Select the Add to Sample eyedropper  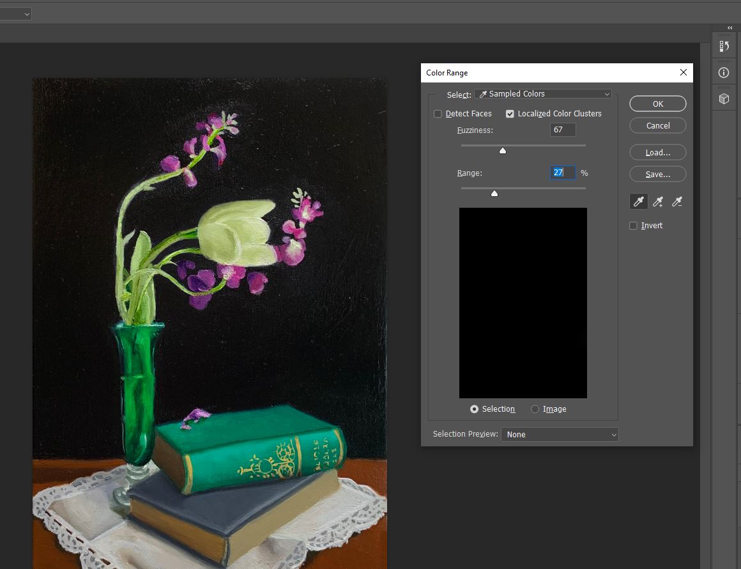tap(657, 201)
